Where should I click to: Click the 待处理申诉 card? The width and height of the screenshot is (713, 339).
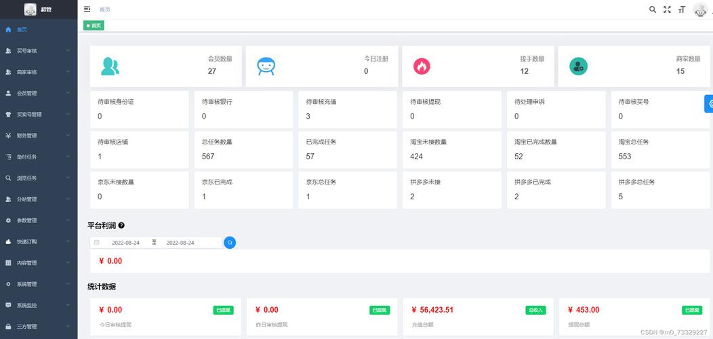point(556,110)
